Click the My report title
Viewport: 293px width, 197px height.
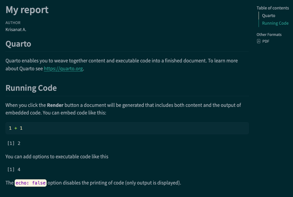pos(27,10)
